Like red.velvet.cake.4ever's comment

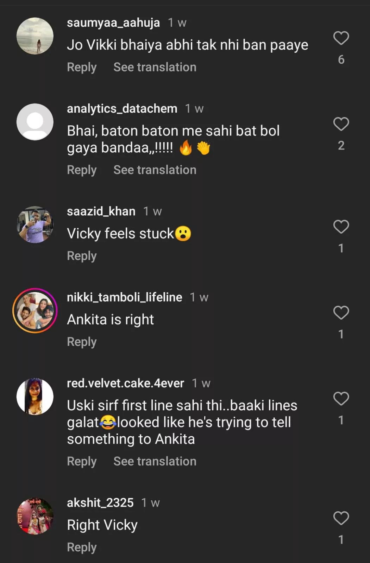341,399
